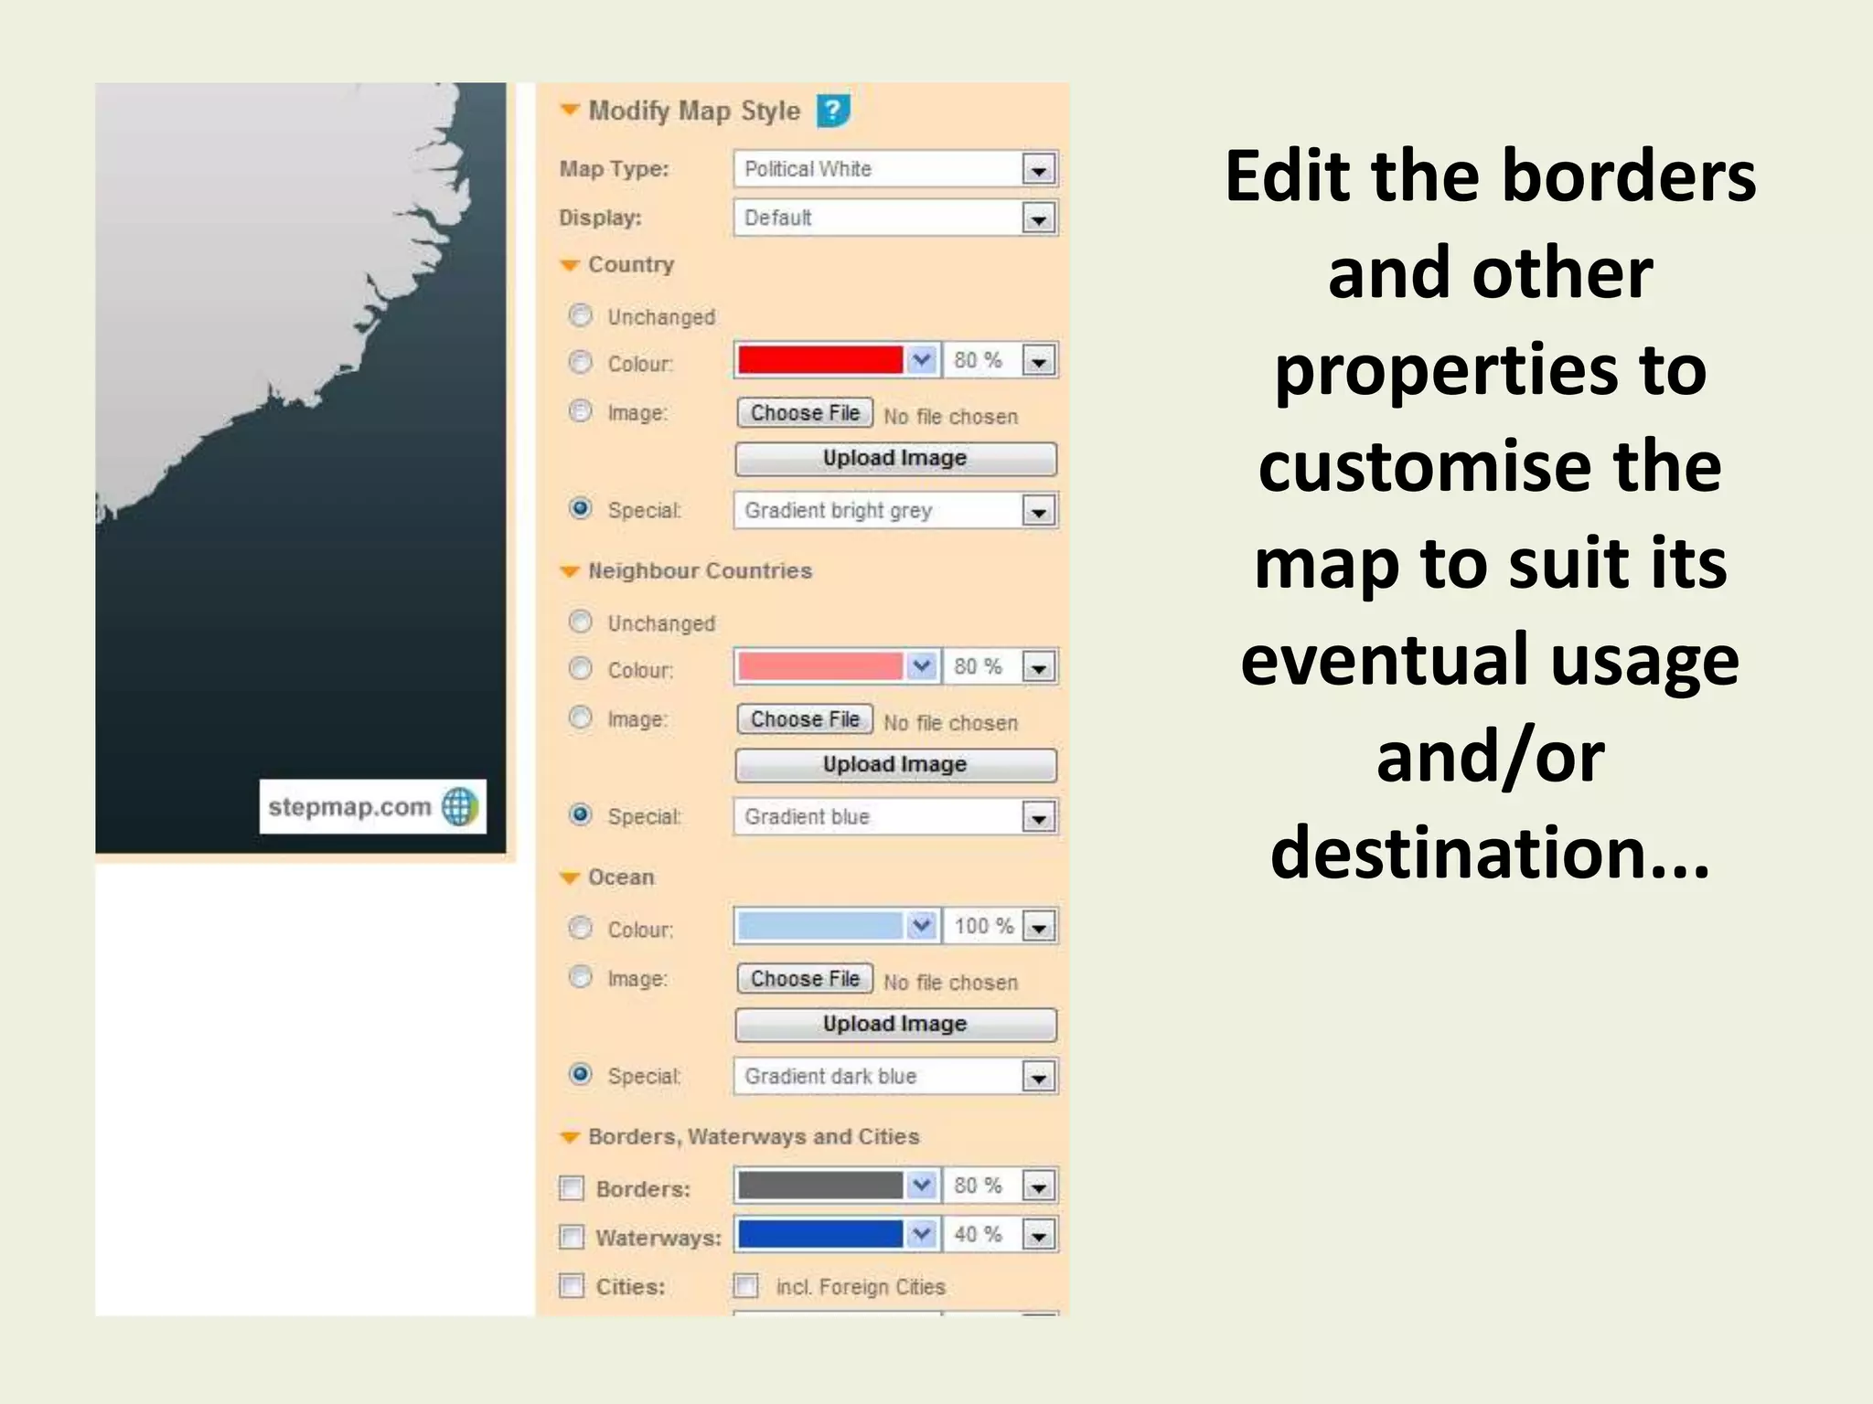Enable the Borders checkbox
Viewport: 1873px width, 1404px height.
point(571,1188)
